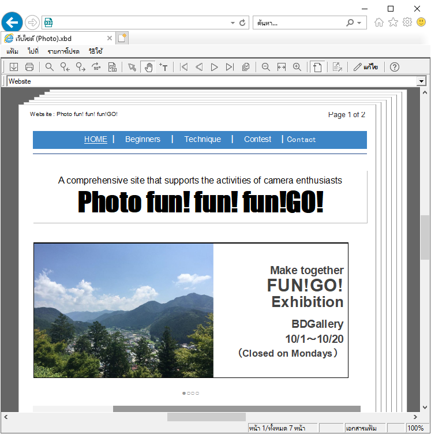The width and height of the screenshot is (431, 434).
Task: Refresh the page
Action: [242, 23]
